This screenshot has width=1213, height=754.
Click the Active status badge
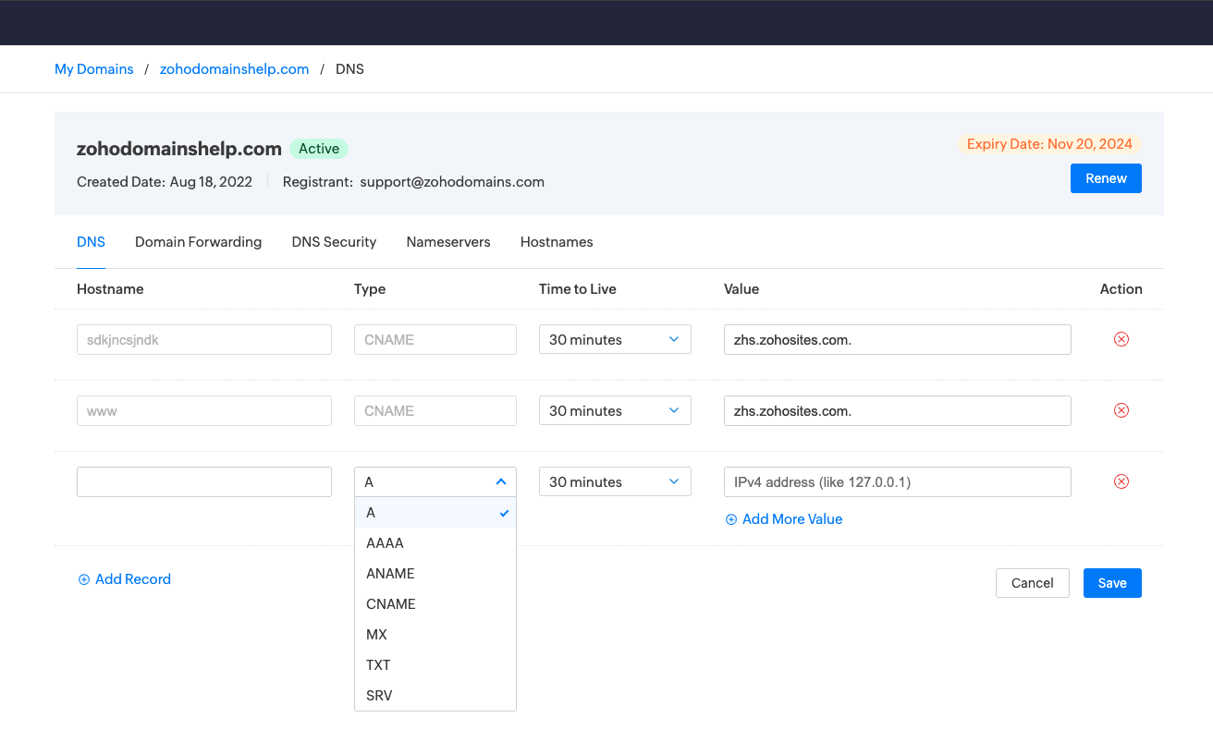coord(319,149)
